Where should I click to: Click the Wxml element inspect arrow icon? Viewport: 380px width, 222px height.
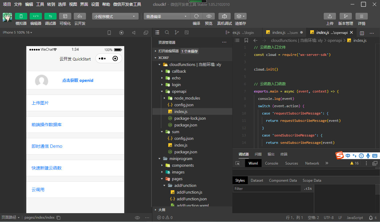coord(238,163)
